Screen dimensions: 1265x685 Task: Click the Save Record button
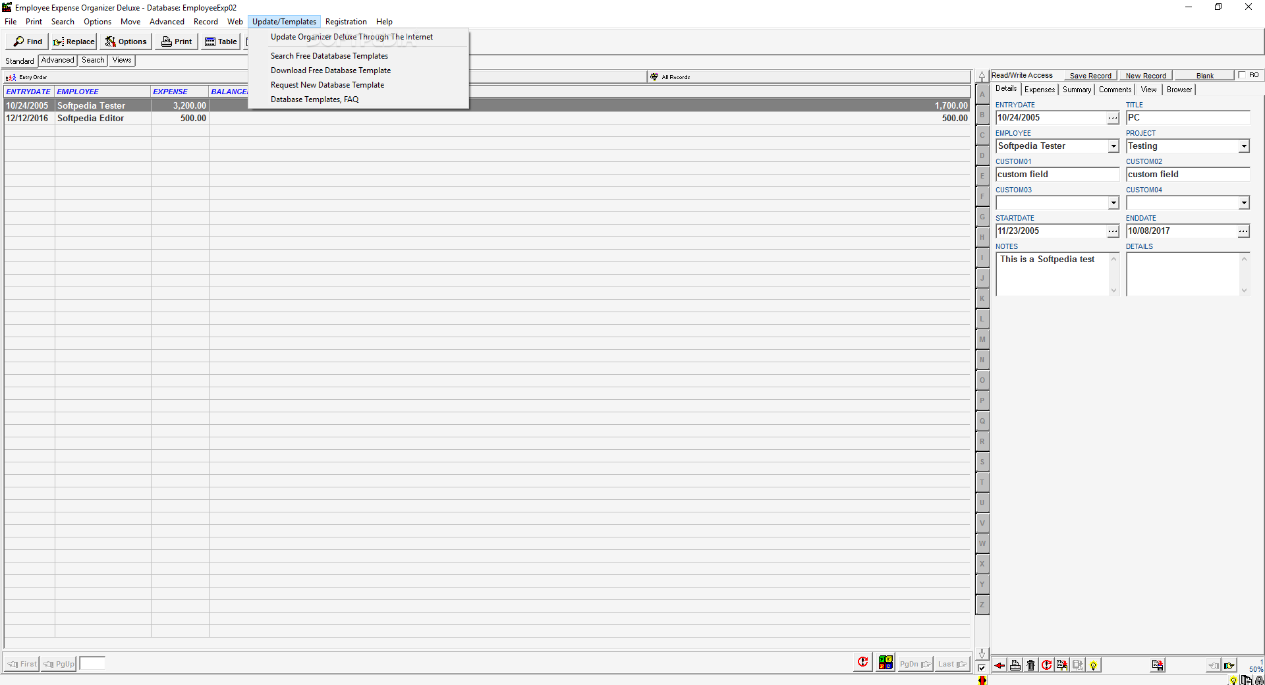click(1090, 76)
